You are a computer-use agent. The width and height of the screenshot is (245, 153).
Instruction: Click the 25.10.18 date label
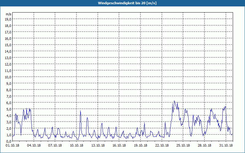(x=184, y=145)
